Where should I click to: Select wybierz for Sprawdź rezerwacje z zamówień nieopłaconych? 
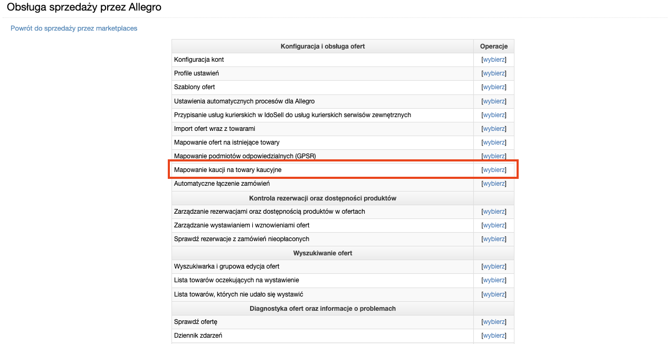(494, 239)
